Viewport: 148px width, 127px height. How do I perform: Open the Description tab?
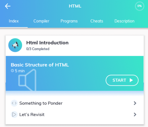coord(125,21)
